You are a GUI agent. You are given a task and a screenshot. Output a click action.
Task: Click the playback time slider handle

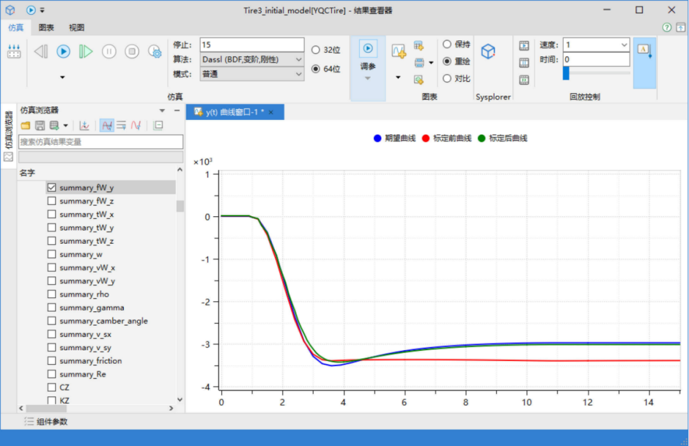coord(566,73)
